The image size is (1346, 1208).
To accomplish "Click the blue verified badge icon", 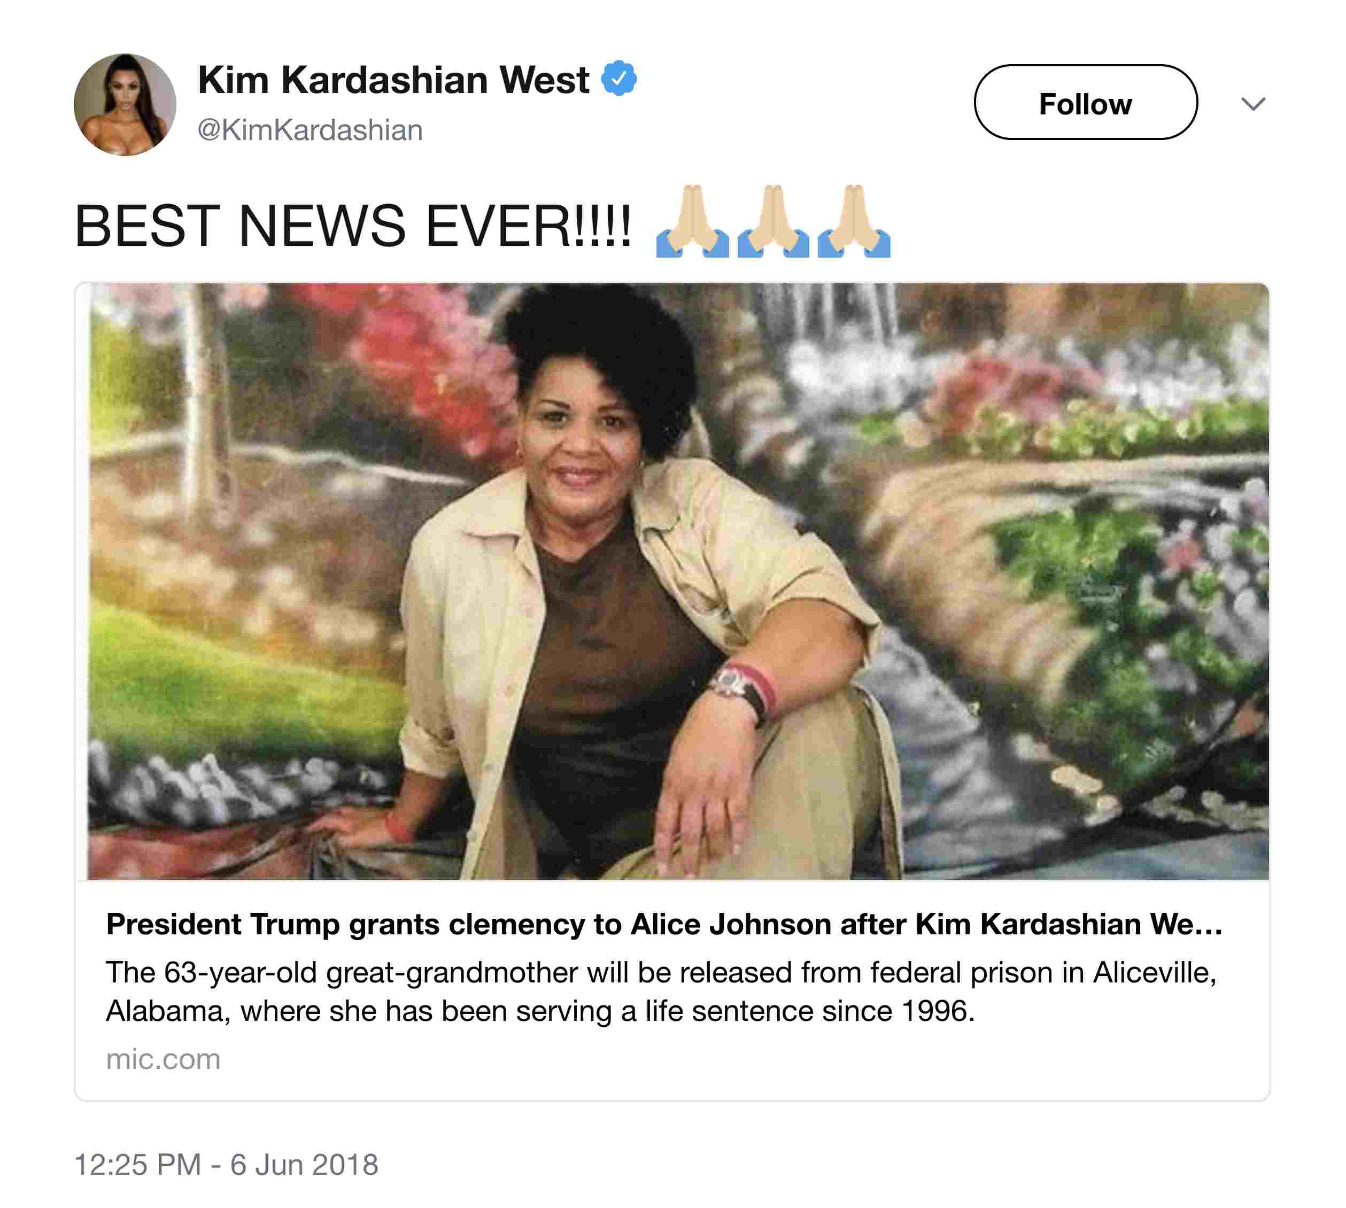I will coord(618,79).
